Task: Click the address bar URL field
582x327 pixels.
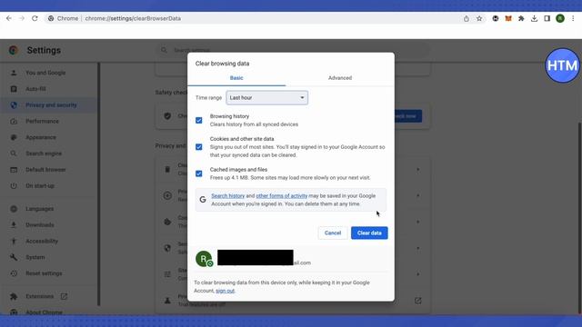Action: 253,18
